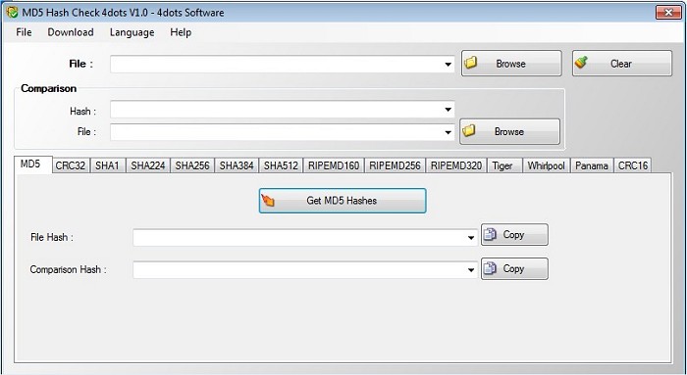Click the folder icon on the Comparison Browse button
Viewport: 687px width, 375px height.
point(469,130)
